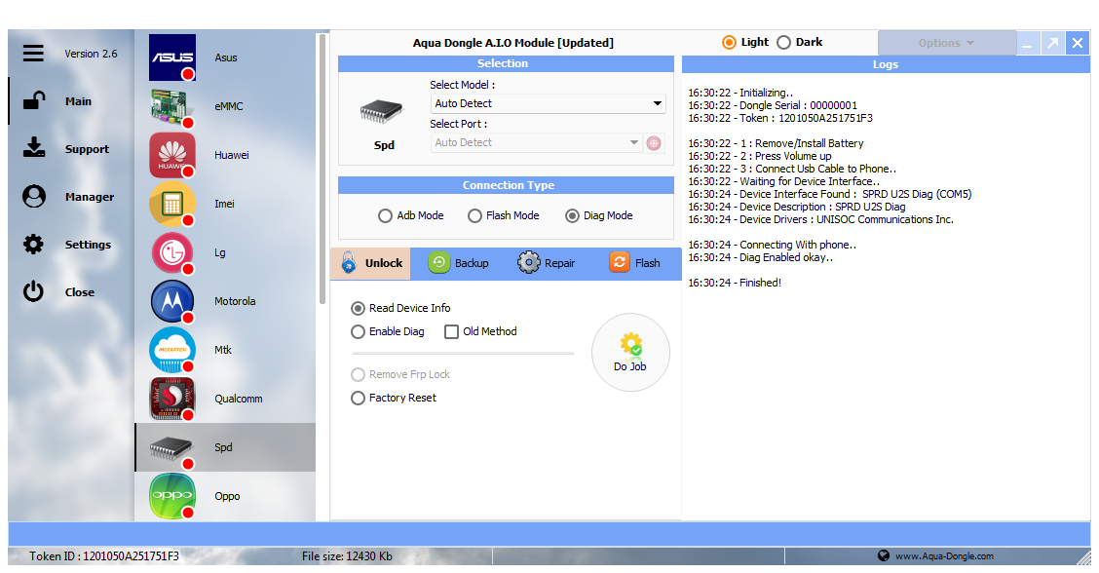Click the Spd chip image in Selection panel

(381, 112)
